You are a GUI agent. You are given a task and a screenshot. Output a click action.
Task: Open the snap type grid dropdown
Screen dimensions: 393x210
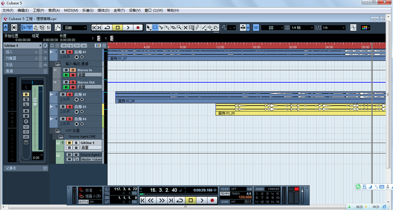[273, 28]
